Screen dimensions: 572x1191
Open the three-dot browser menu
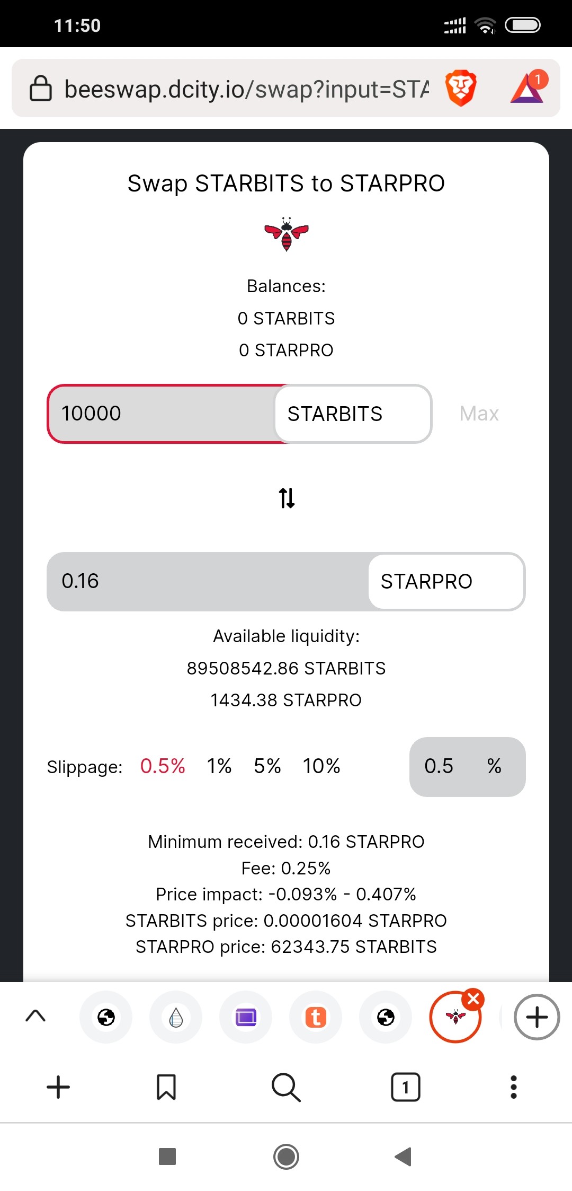click(x=513, y=1087)
